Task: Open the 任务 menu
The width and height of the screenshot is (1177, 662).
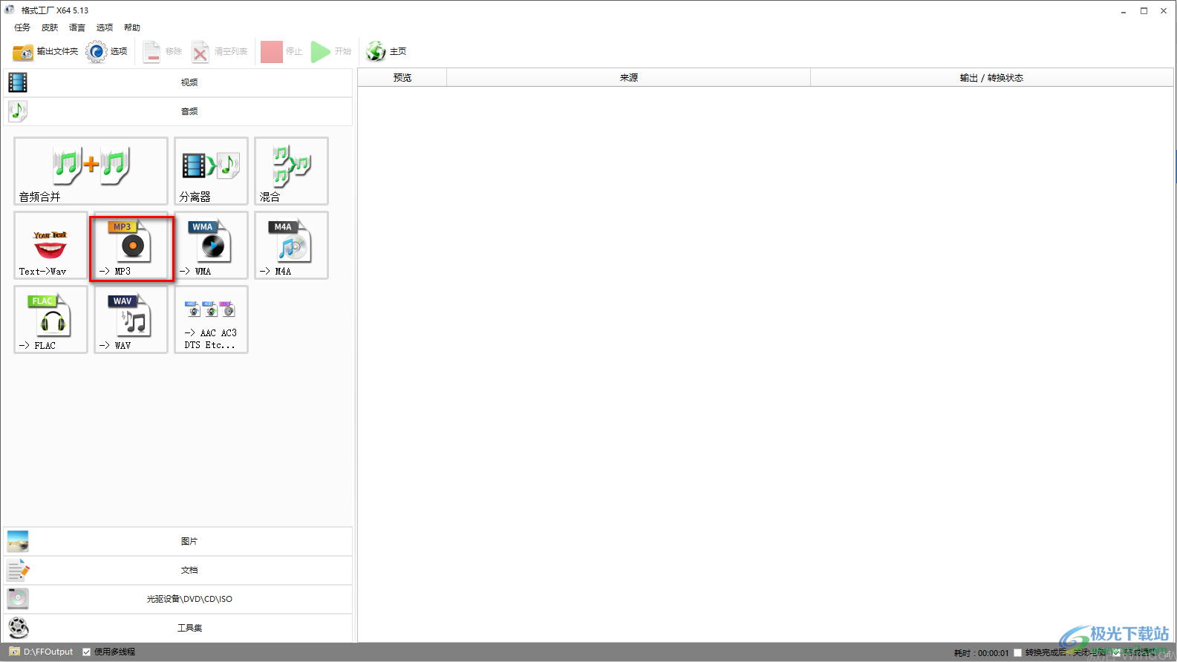Action: pos(22,27)
